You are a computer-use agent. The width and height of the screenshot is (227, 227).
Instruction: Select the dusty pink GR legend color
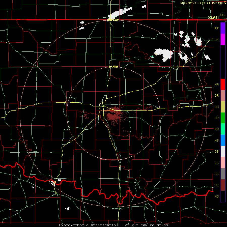(x=223, y=96)
